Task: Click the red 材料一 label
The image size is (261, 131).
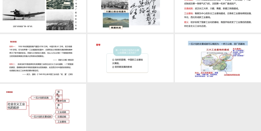Action: click(x=13, y=47)
